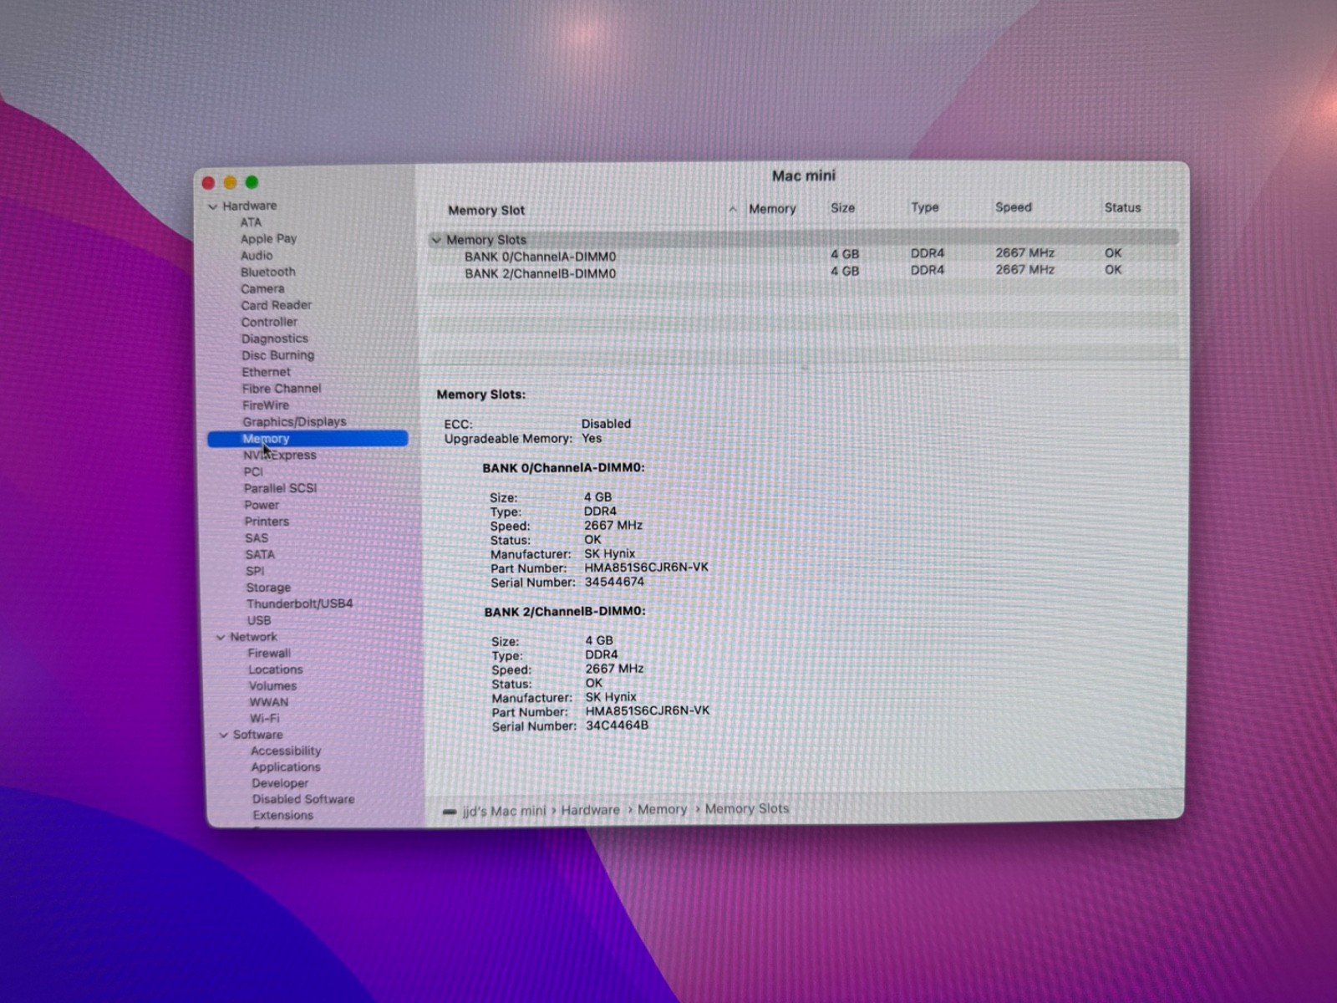
Task: Select the BANK 0/ChannelA-DIMM0 table row
Action: coord(804,255)
